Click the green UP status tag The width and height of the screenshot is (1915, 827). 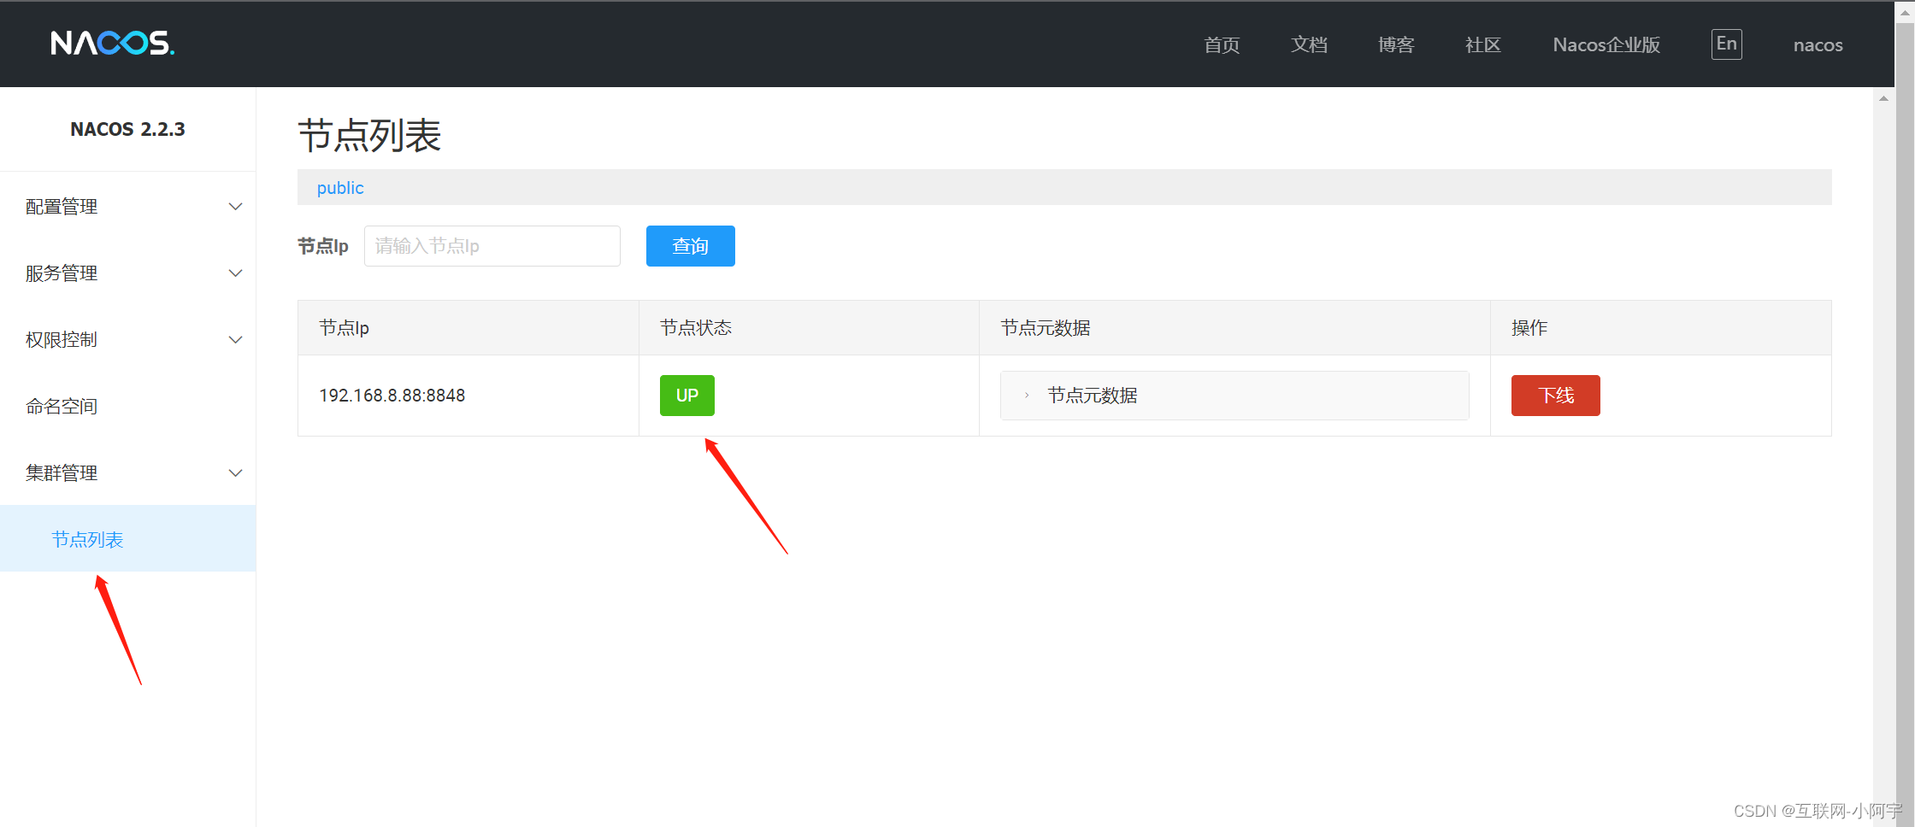(687, 396)
